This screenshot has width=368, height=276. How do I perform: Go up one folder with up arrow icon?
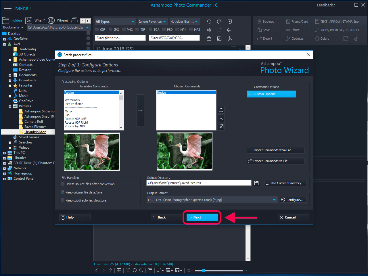click(x=110, y=270)
